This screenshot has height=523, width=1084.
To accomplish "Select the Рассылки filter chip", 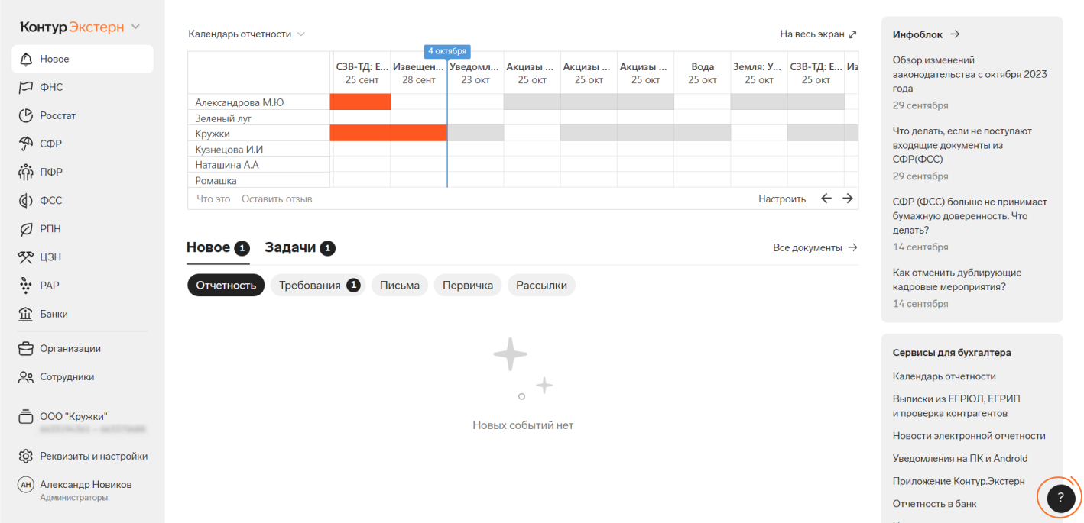I will (541, 285).
